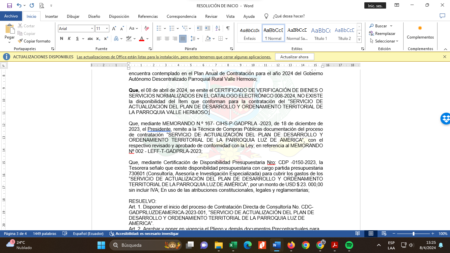Viewport: 450px width, 253px height.
Task: Click the subscript button
Action: point(98,39)
